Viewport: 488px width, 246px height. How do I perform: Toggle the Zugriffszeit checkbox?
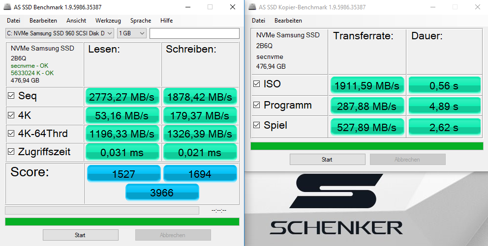11,152
